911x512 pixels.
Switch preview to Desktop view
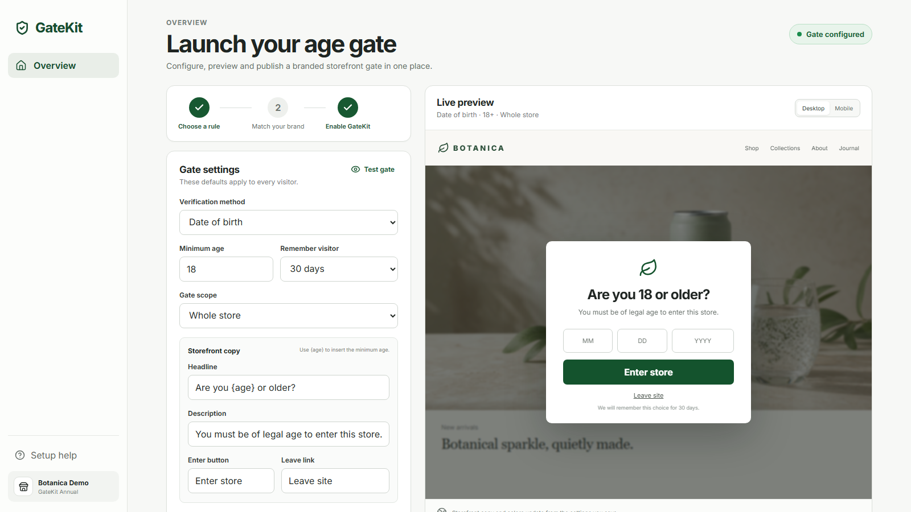point(813,108)
